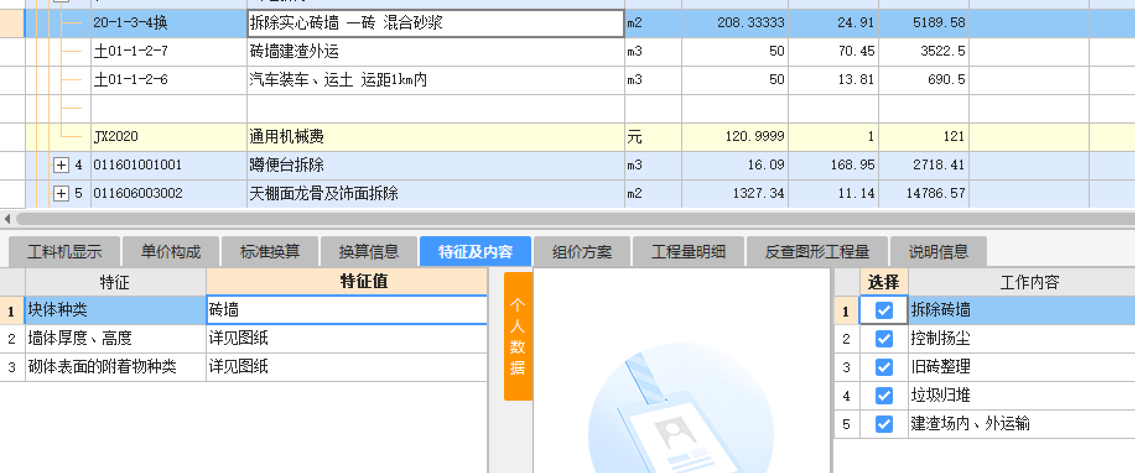Image resolution: width=1135 pixels, height=473 pixels.
Task: Show the 说明信息 tab
Action: coord(939,252)
